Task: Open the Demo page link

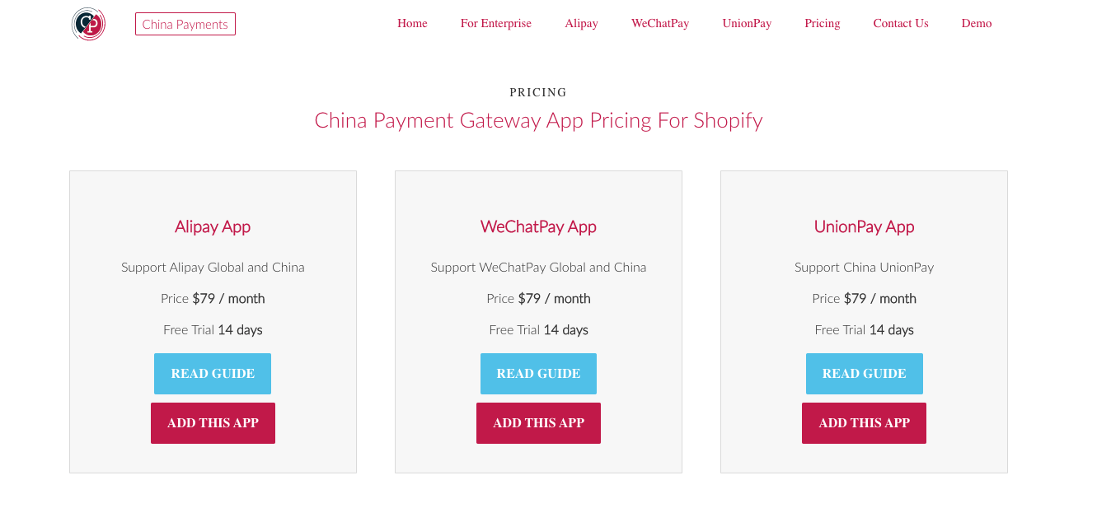Action: 977,23
